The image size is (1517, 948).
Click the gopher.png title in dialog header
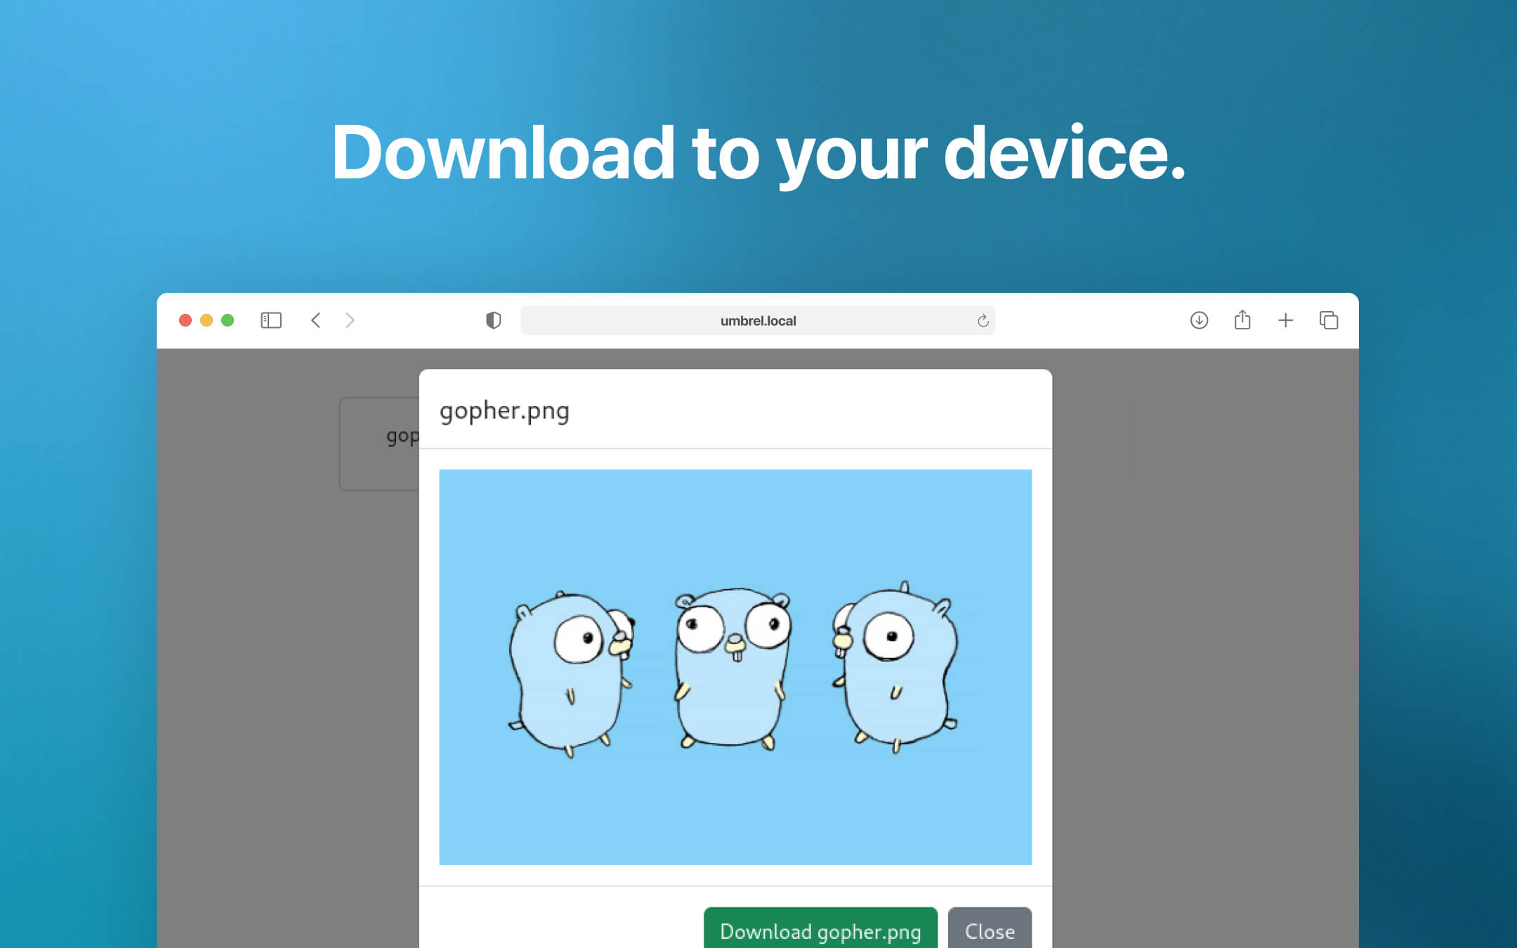pyautogui.click(x=504, y=411)
